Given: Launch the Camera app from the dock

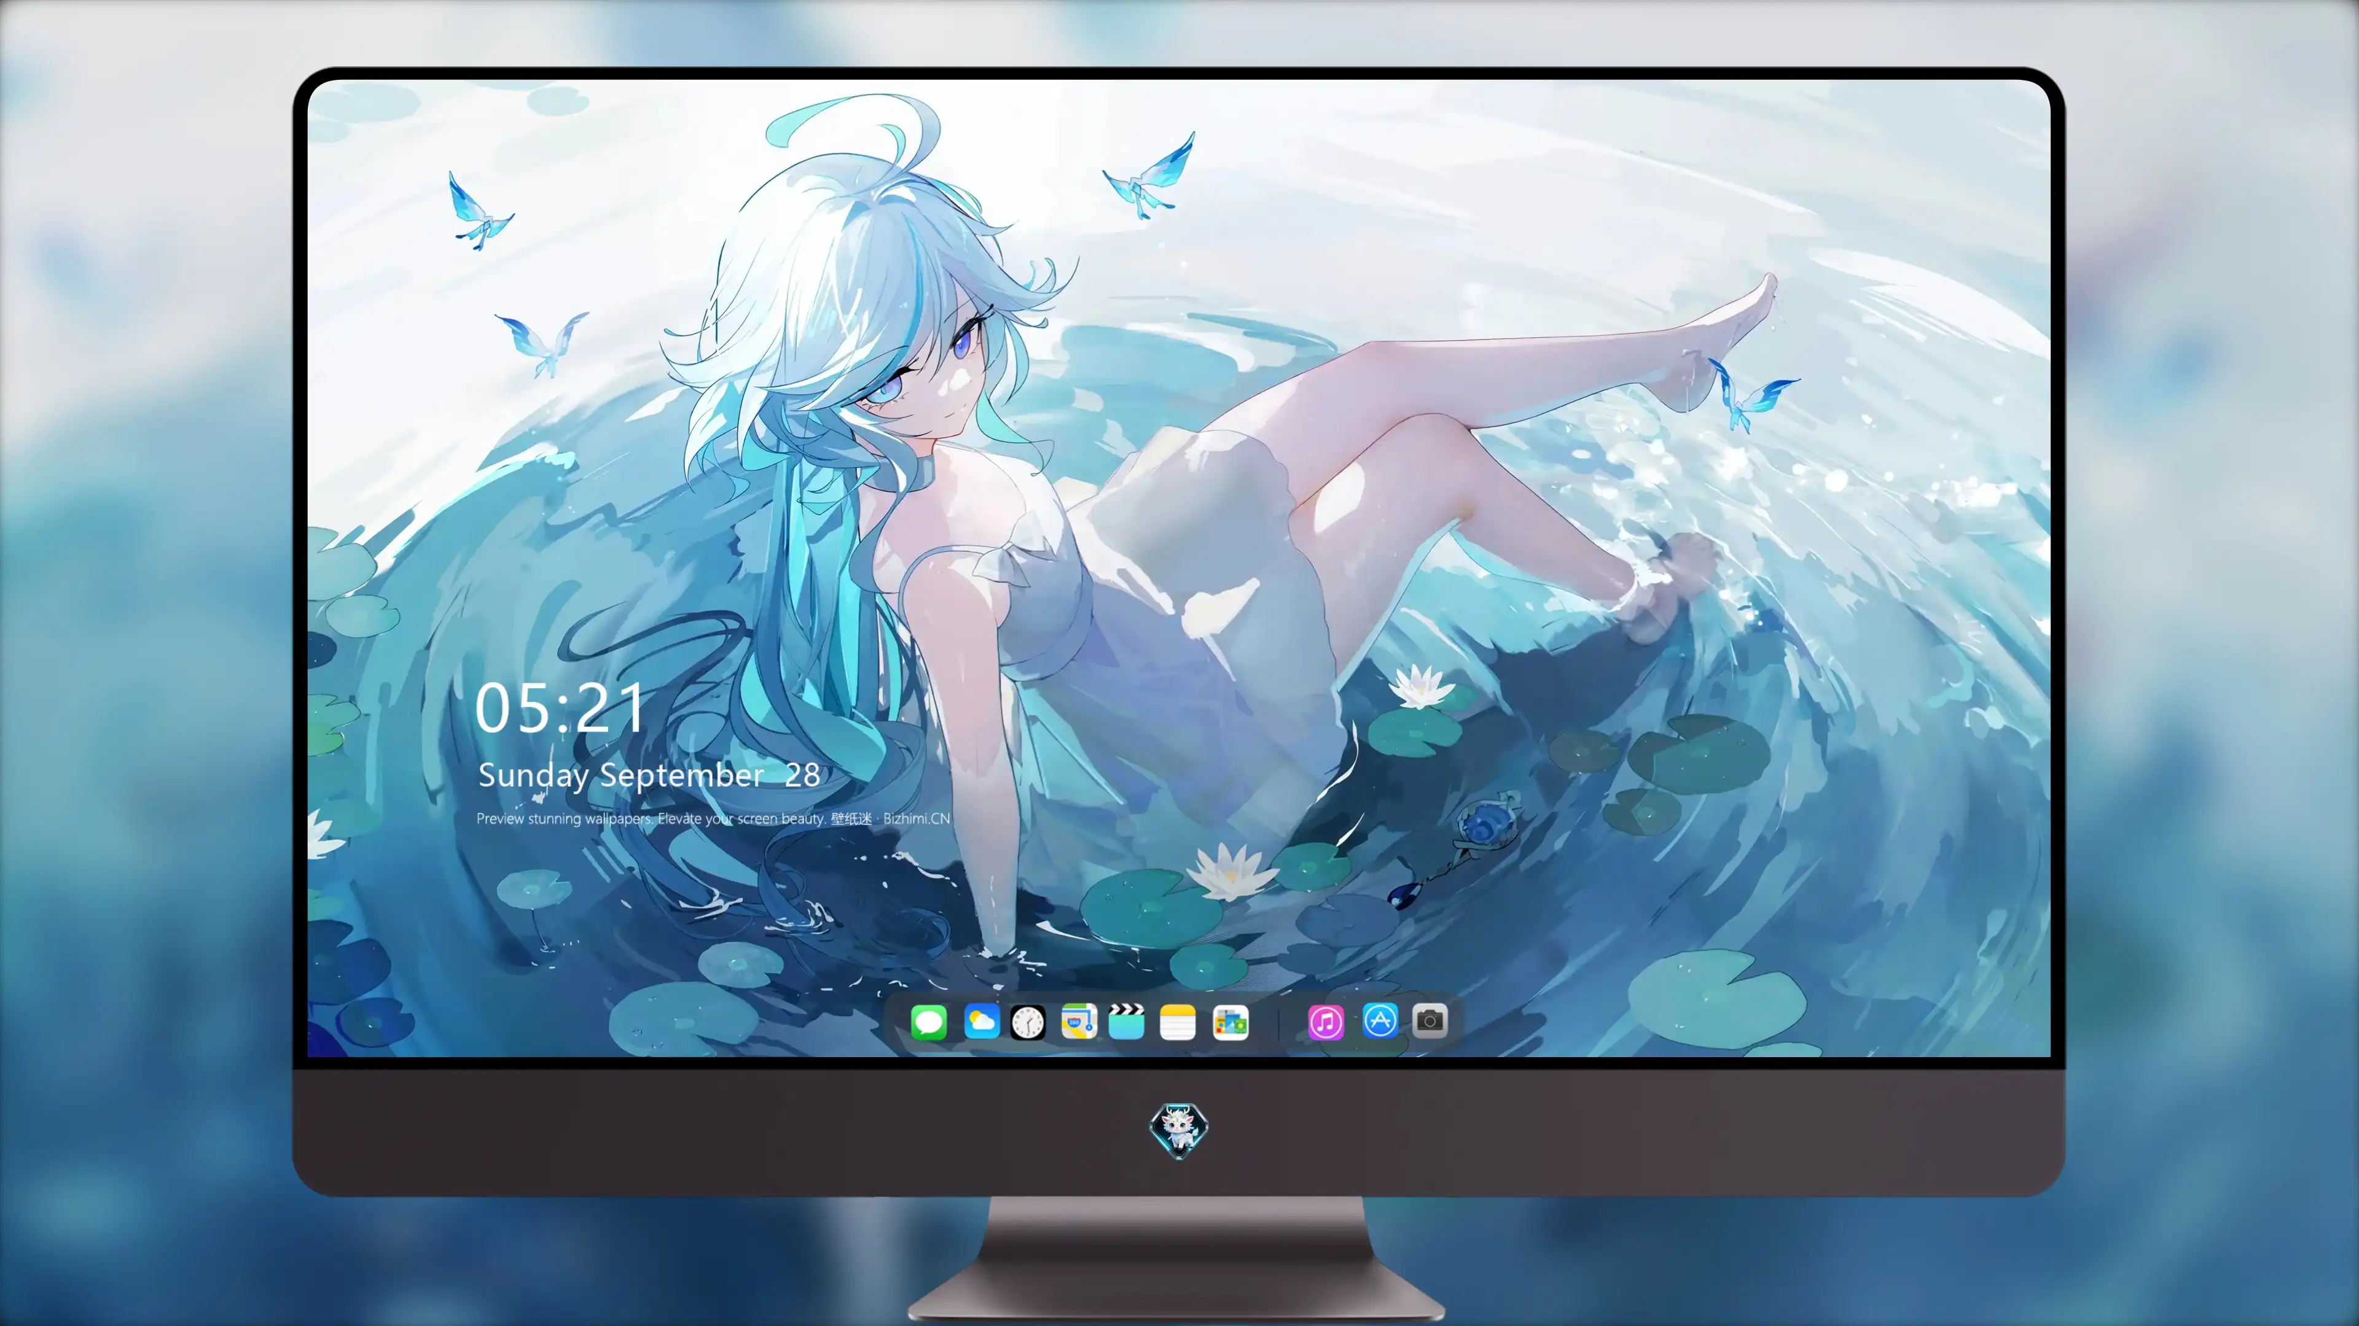Looking at the screenshot, I should pos(1430,1020).
